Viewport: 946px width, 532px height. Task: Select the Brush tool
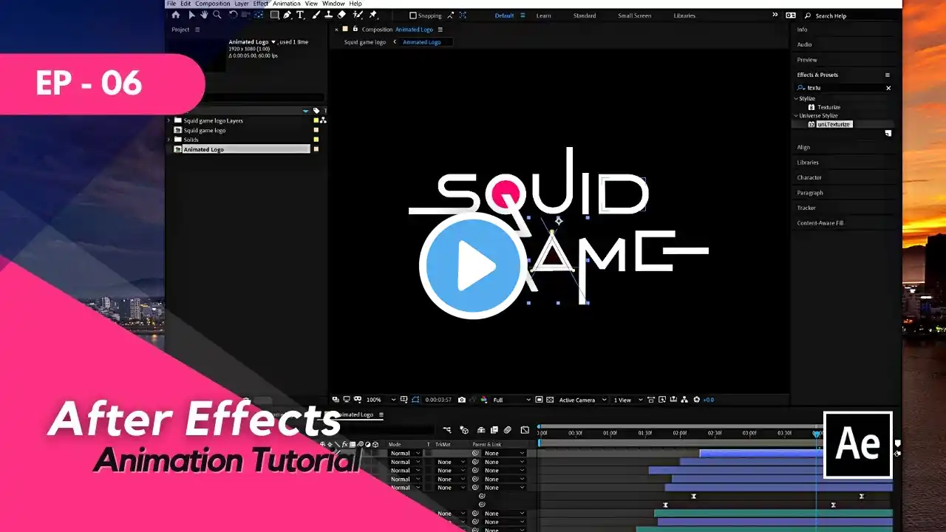(x=316, y=15)
